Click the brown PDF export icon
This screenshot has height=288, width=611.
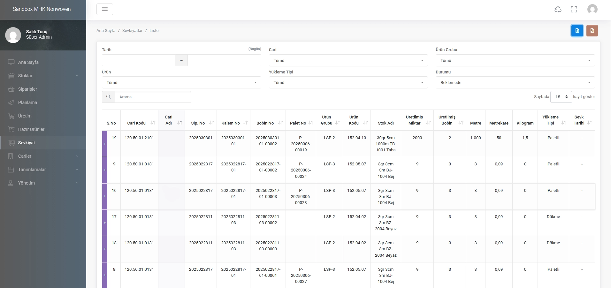pyautogui.click(x=592, y=31)
